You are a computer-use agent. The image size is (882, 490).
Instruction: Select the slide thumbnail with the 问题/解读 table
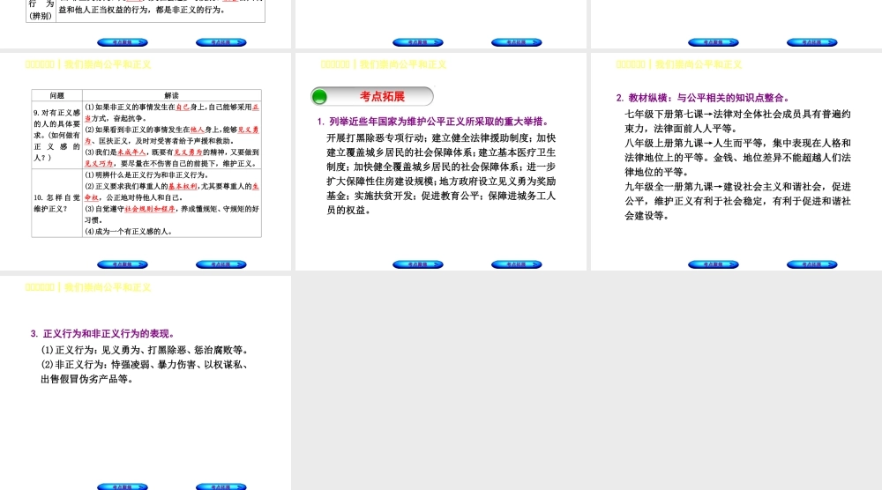(x=146, y=162)
